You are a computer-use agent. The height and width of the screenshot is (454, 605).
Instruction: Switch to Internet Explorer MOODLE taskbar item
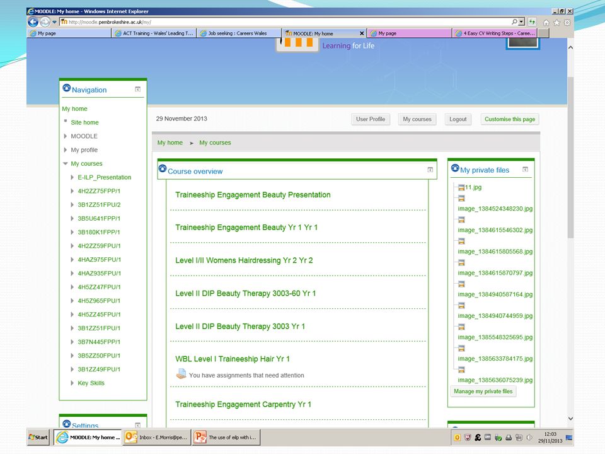click(88, 438)
